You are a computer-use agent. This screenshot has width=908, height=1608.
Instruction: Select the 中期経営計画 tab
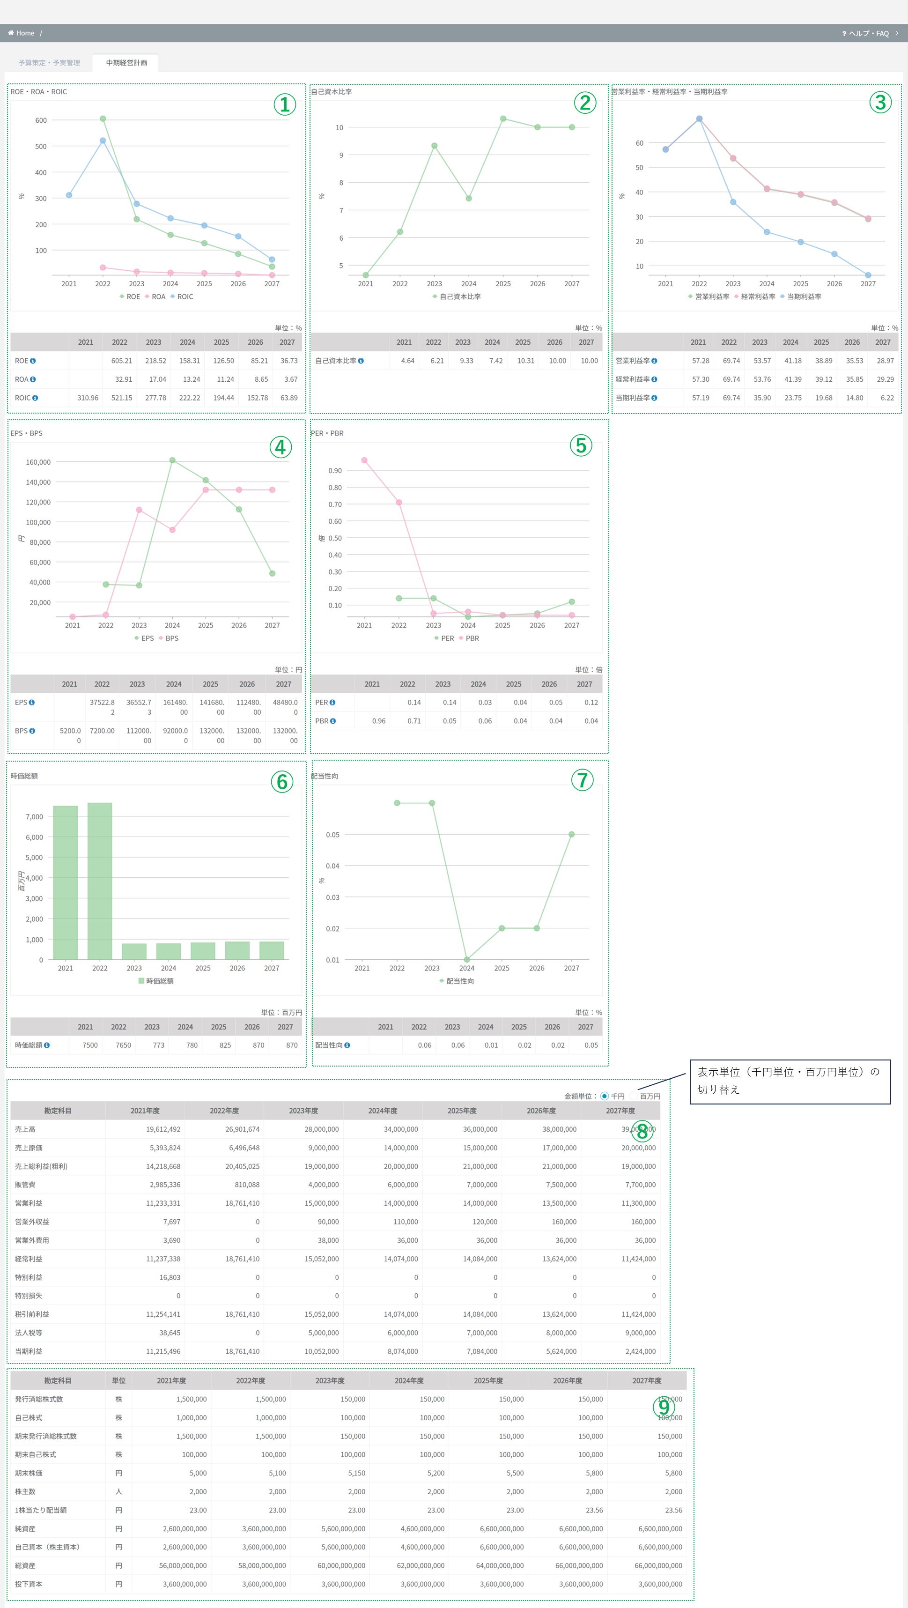point(126,62)
